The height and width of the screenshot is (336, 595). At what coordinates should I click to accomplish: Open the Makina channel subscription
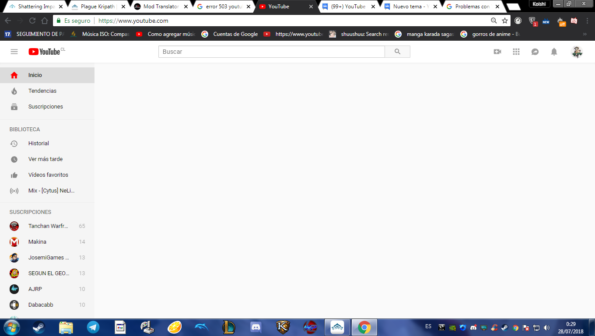click(47, 242)
